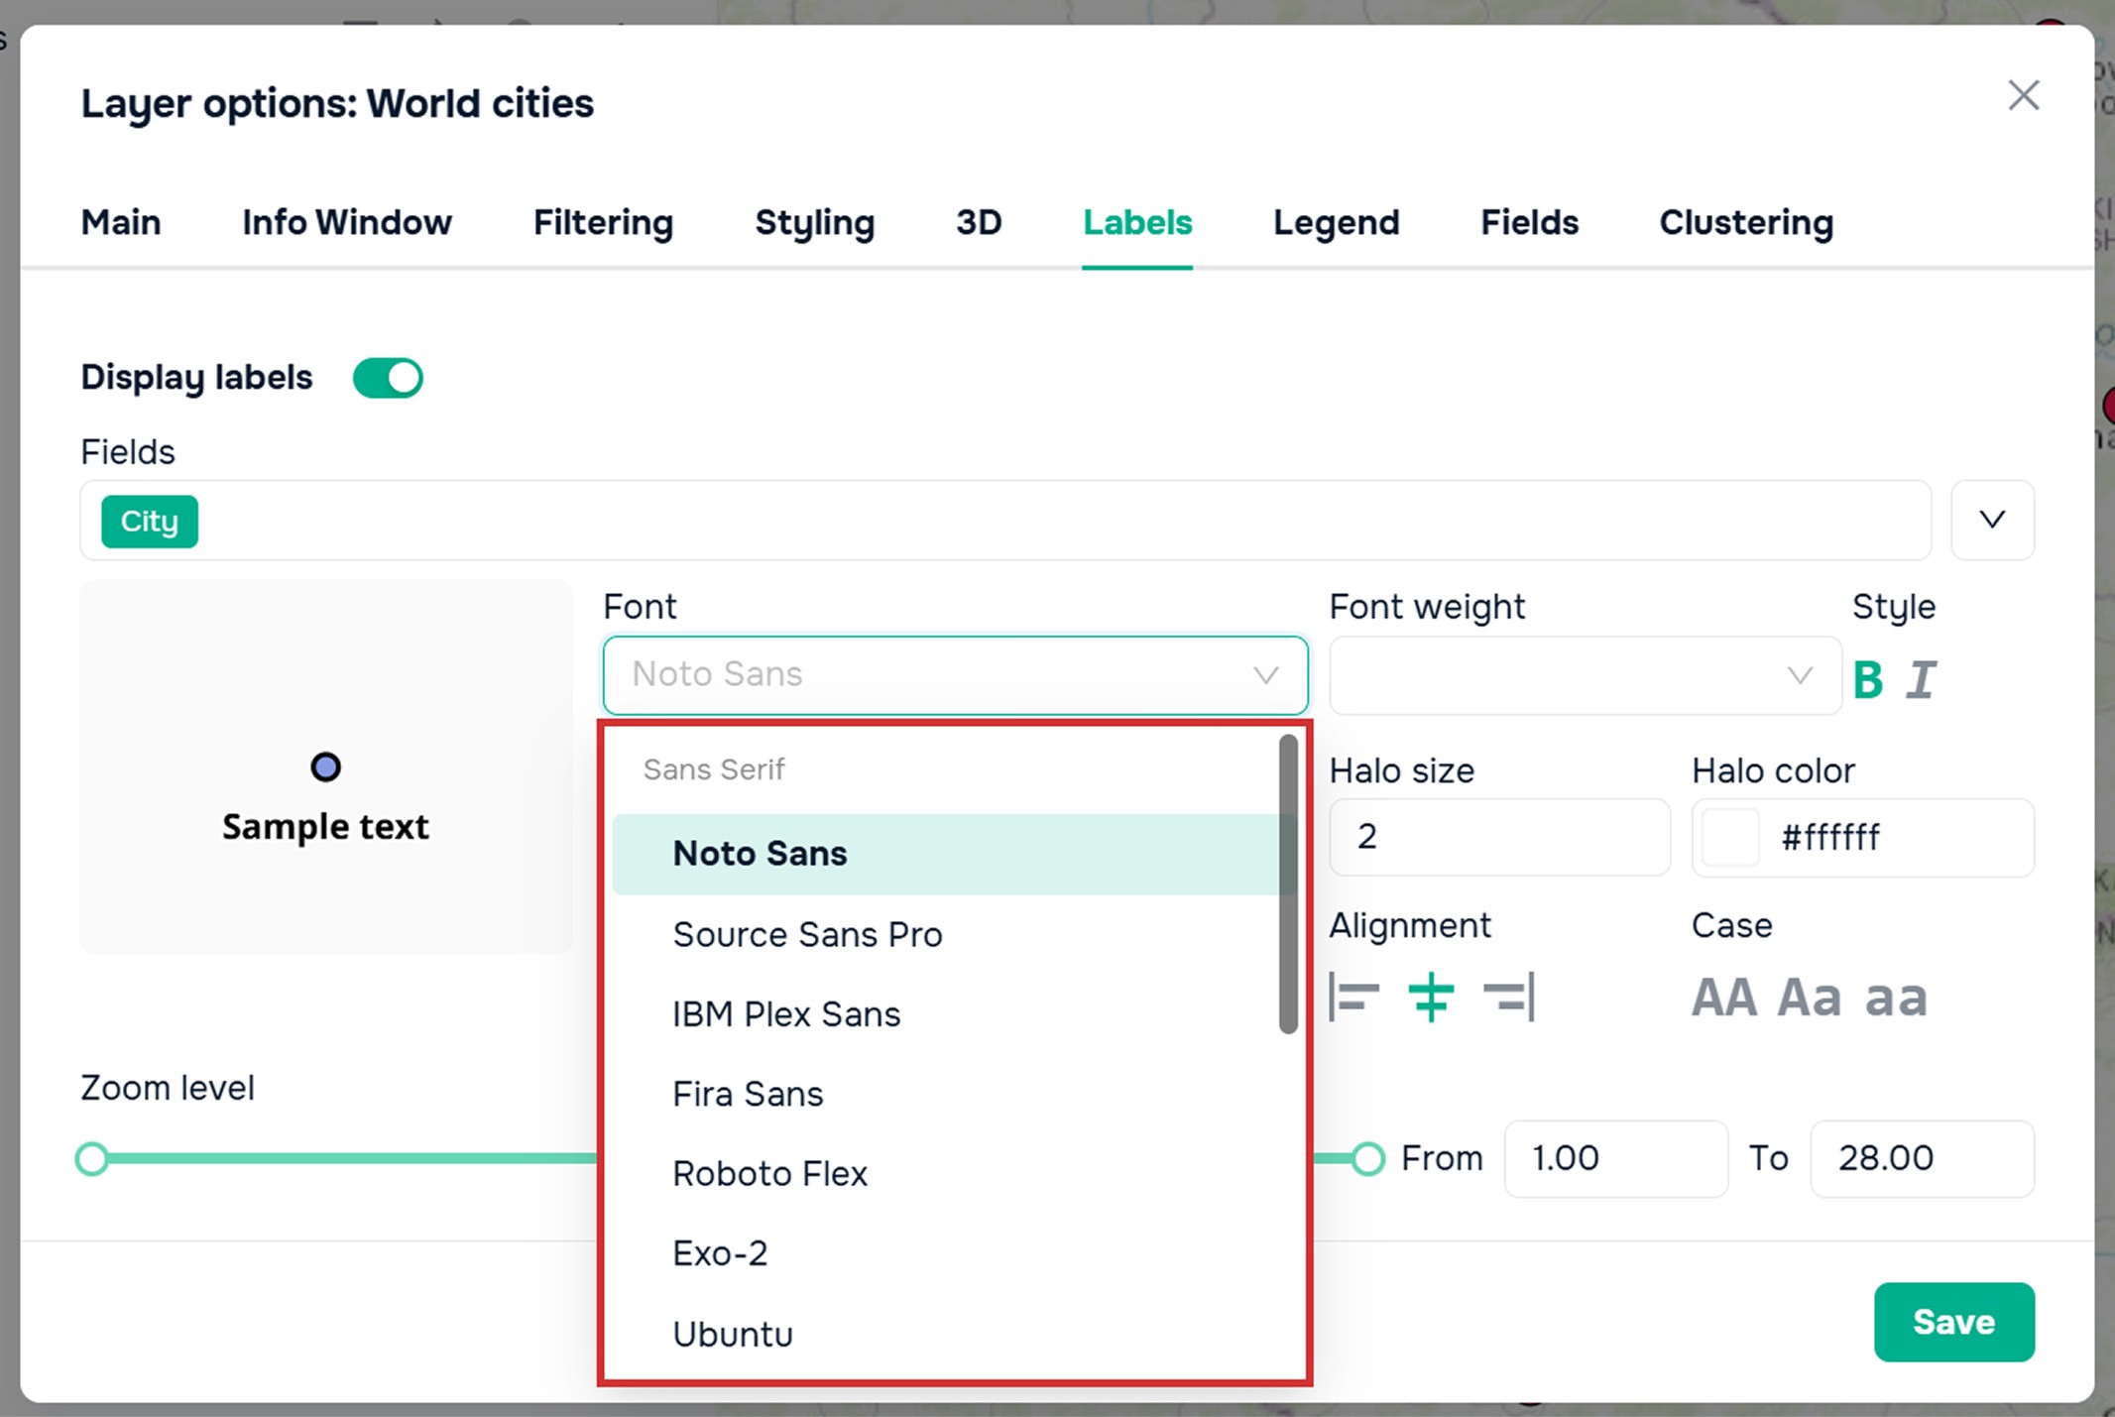Select uppercase AA case option
This screenshot has width=2115, height=1417.
1724,998
